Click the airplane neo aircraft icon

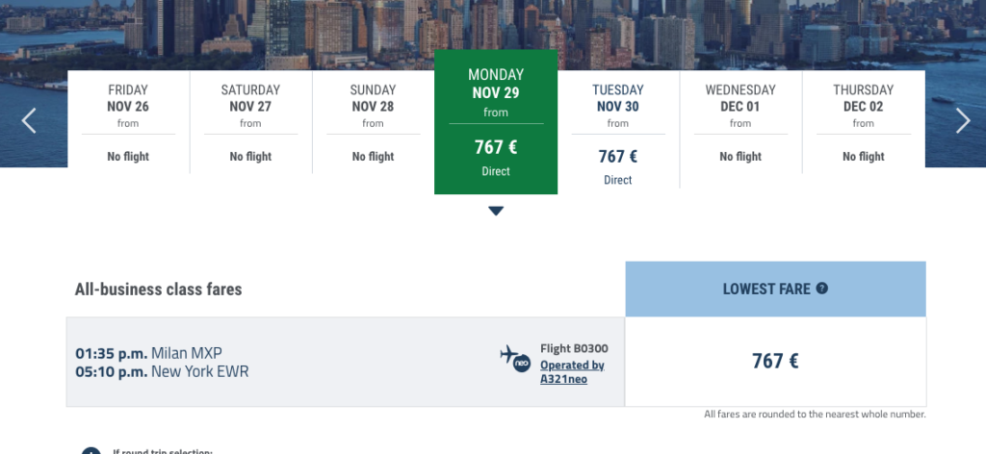tap(516, 359)
